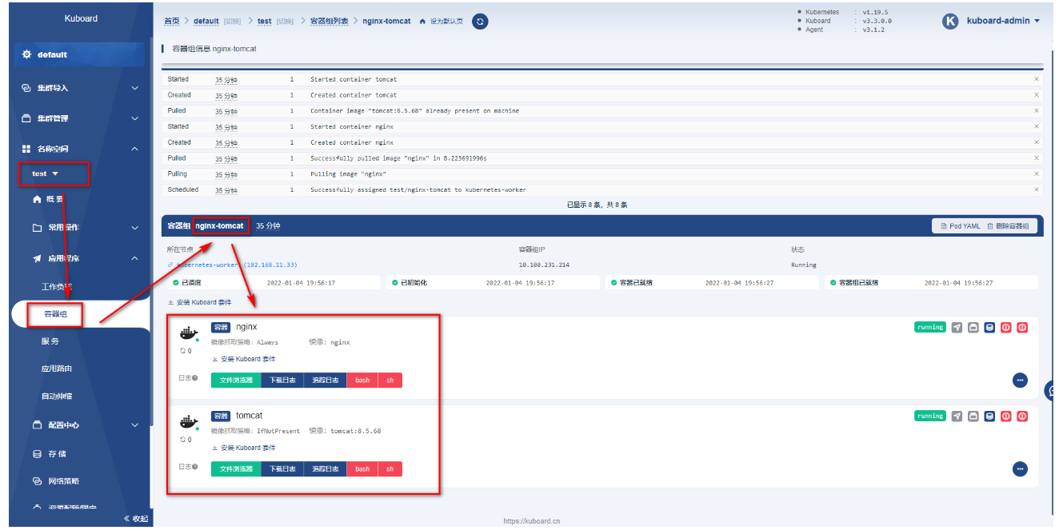This screenshot has height=530, width=1063.
Task: Click the Docker whale icon for tomcat
Action: [x=188, y=421]
